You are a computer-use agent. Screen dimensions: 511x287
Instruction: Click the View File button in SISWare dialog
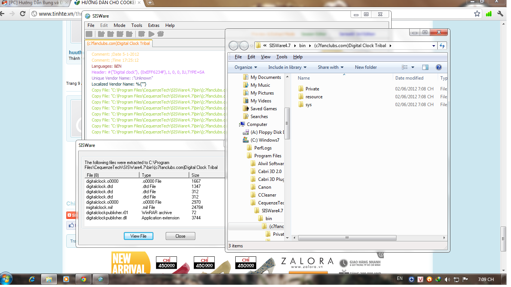[x=138, y=236]
